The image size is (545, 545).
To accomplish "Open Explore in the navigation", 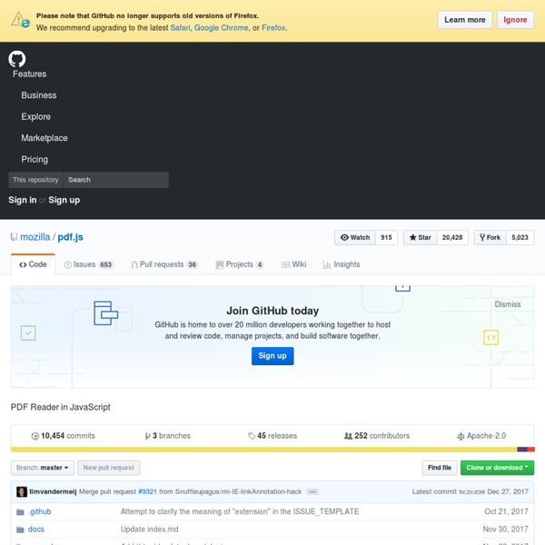I will coord(36,117).
